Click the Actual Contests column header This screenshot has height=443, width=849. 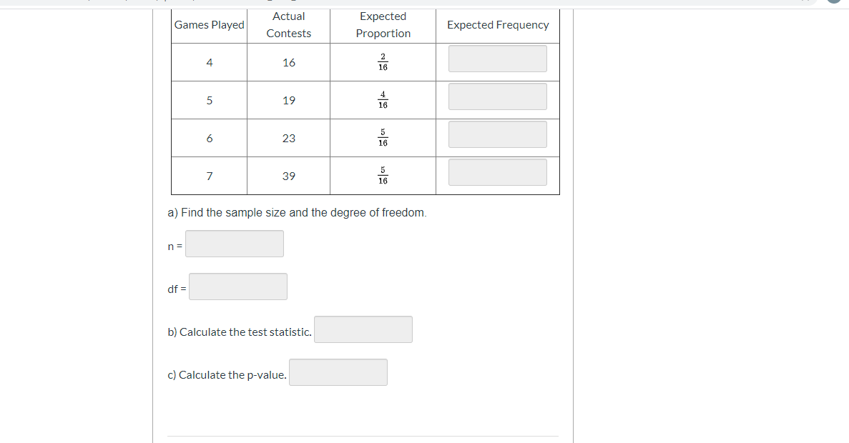(288, 25)
